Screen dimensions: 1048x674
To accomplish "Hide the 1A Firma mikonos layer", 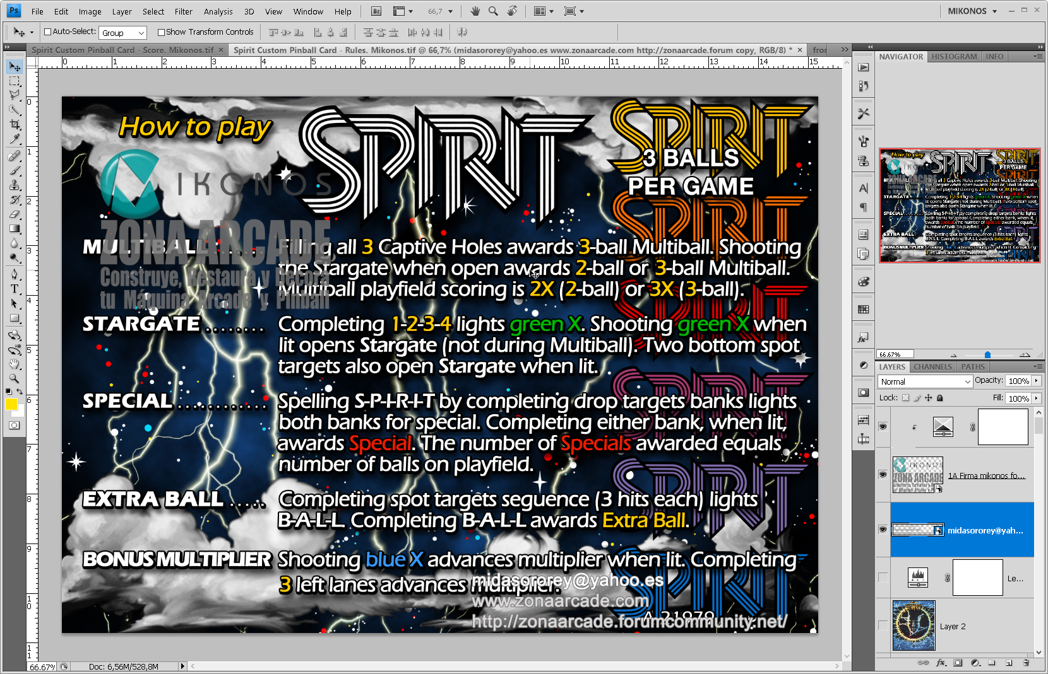I will point(883,475).
